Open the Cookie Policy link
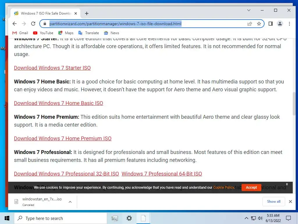 [x=223, y=188]
